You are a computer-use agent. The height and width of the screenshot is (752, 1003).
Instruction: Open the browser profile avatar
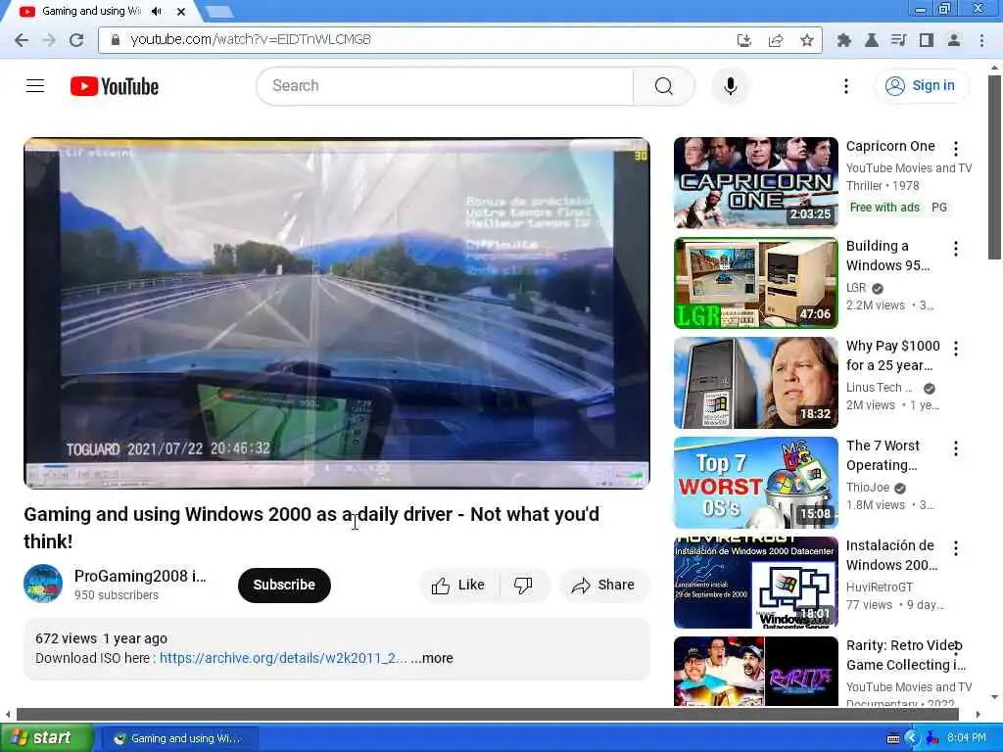pos(954,40)
